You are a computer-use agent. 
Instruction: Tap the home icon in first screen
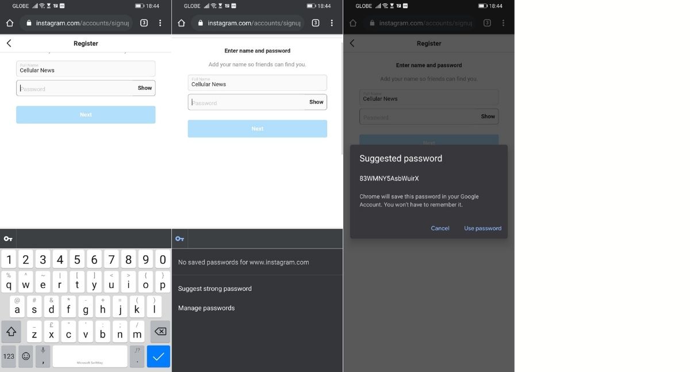click(x=10, y=23)
